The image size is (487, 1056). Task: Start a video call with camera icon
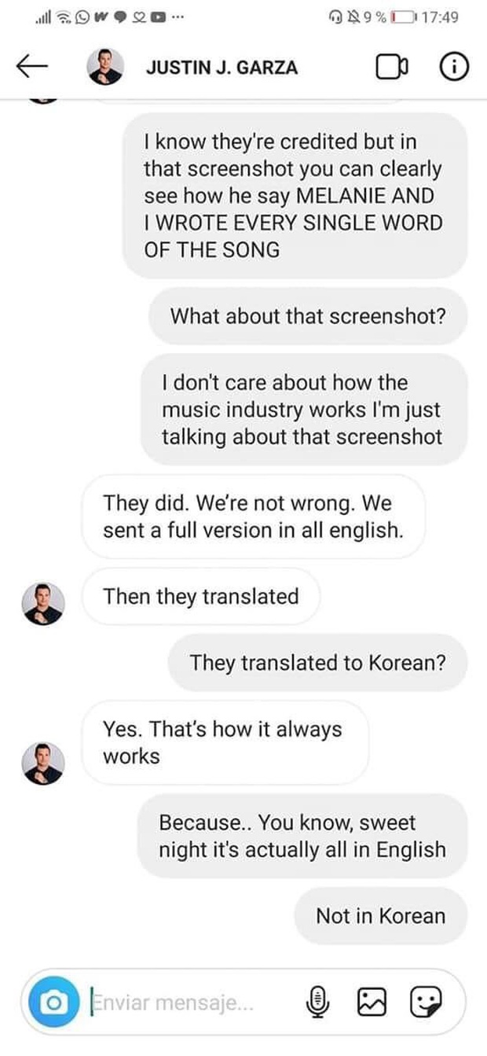(392, 68)
